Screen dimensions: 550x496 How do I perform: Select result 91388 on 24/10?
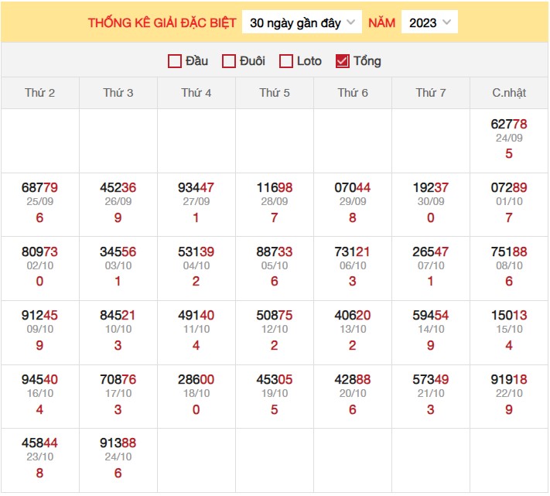(118, 443)
